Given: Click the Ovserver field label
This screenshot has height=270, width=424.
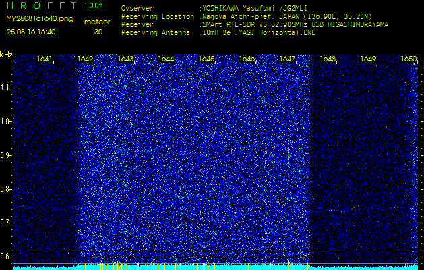Looking at the screenshot, I should pyautogui.click(x=138, y=8).
